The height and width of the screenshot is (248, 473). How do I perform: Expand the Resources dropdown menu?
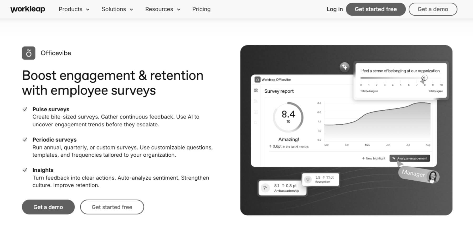click(x=163, y=9)
